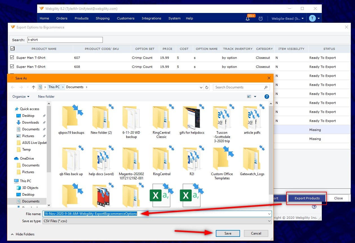Go up one folder level in Save As

pyautogui.click(x=34, y=87)
